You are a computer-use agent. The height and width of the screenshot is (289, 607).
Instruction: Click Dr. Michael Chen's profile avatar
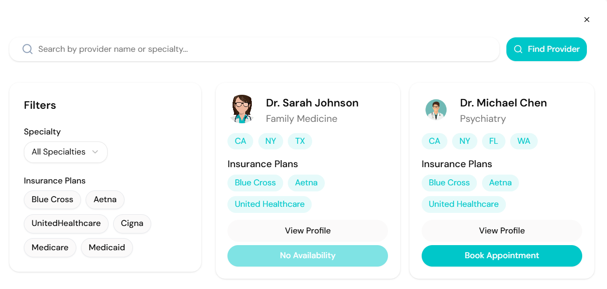(436, 109)
